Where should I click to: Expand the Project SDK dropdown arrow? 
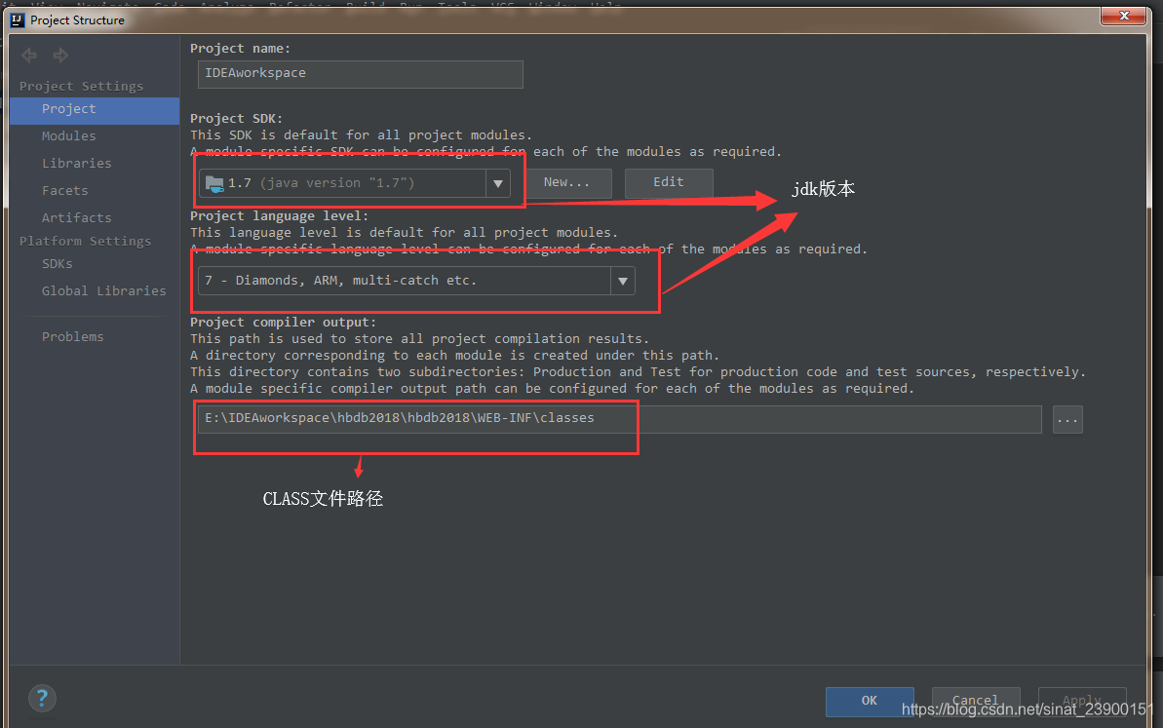(x=498, y=183)
